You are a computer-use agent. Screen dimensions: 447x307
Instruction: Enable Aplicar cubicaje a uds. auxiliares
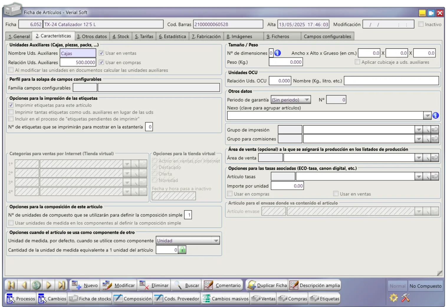[x=357, y=62]
